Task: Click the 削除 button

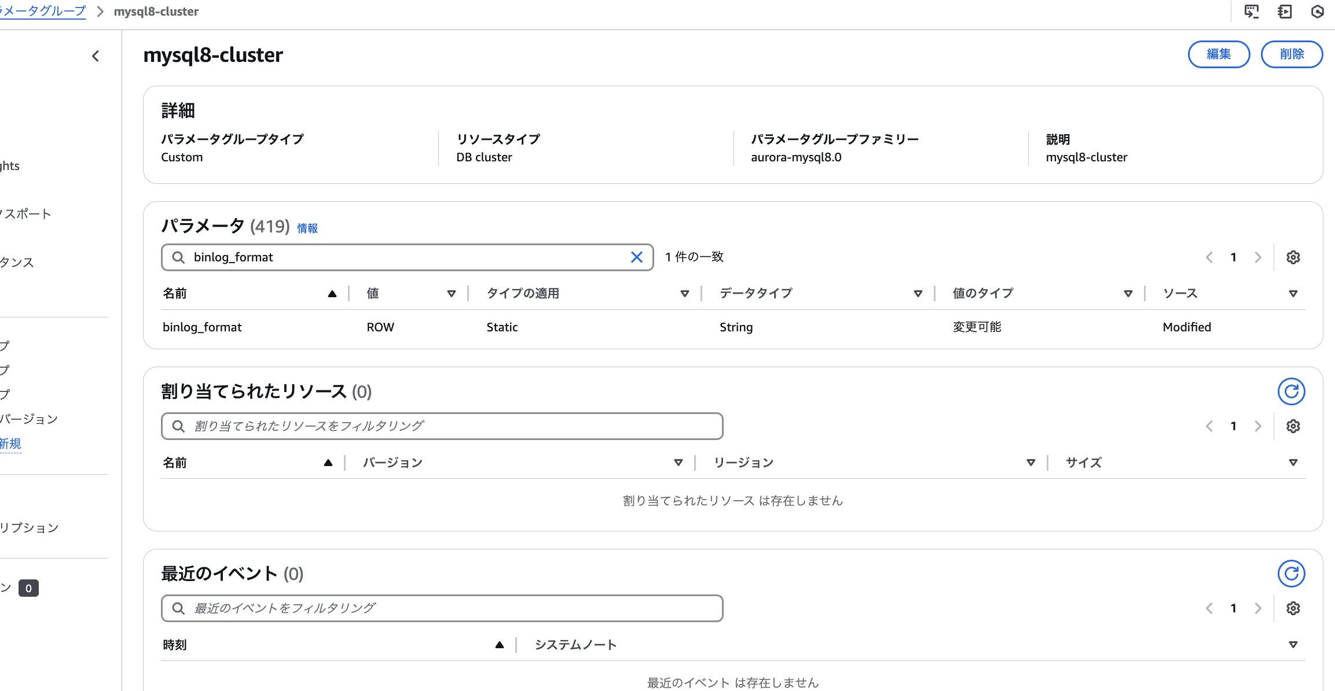Action: pos(1292,54)
